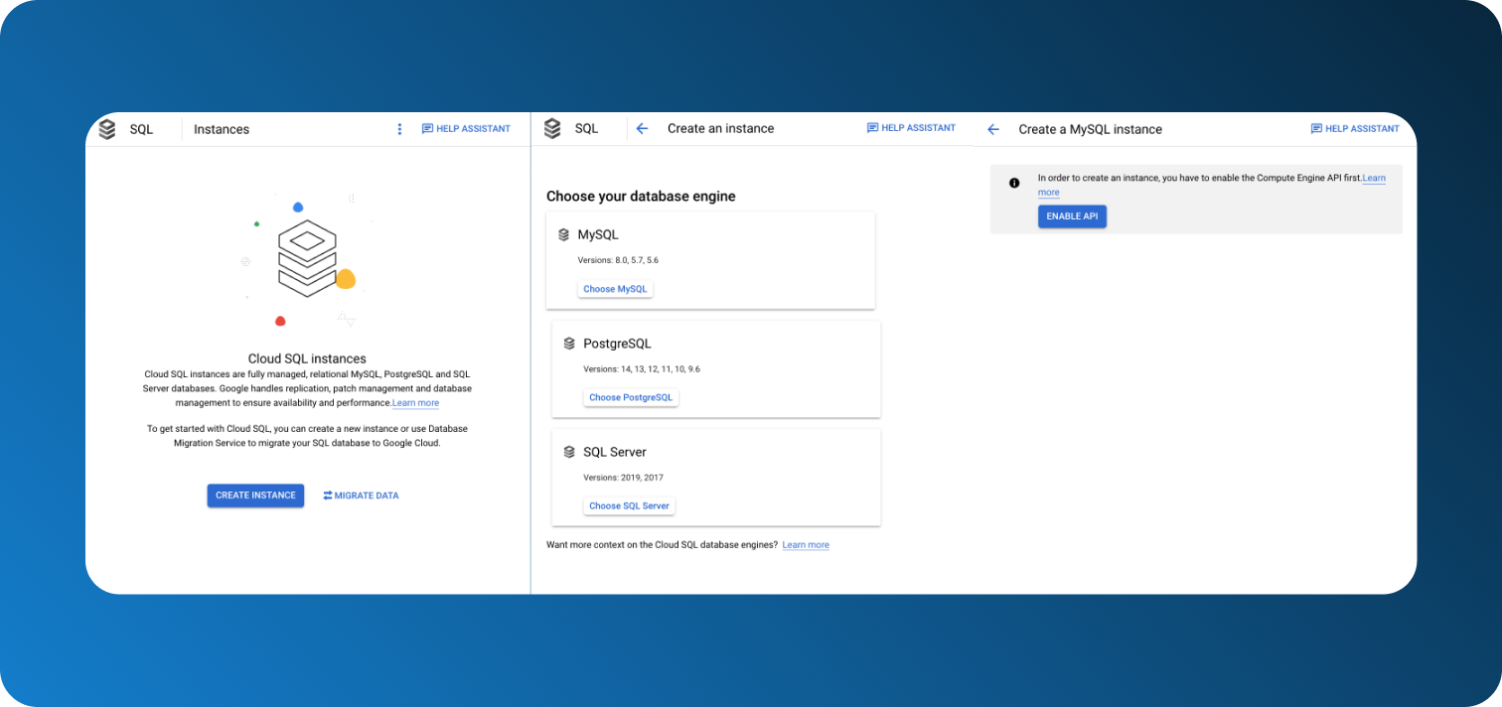The height and width of the screenshot is (707, 1502).
Task: Click the PostgreSQL database engine icon
Action: pos(569,344)
